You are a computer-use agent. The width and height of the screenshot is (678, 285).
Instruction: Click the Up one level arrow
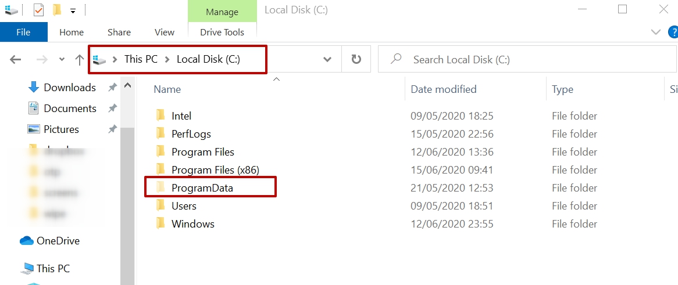(80, 59)
